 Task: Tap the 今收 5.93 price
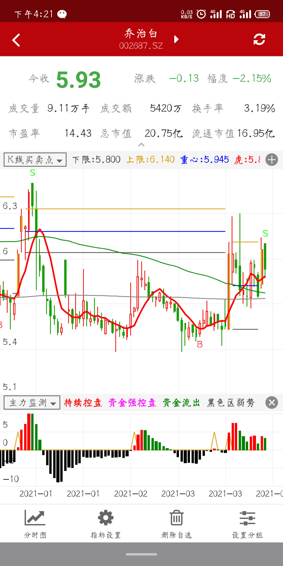pyautogui.click(x=78, y=80)
